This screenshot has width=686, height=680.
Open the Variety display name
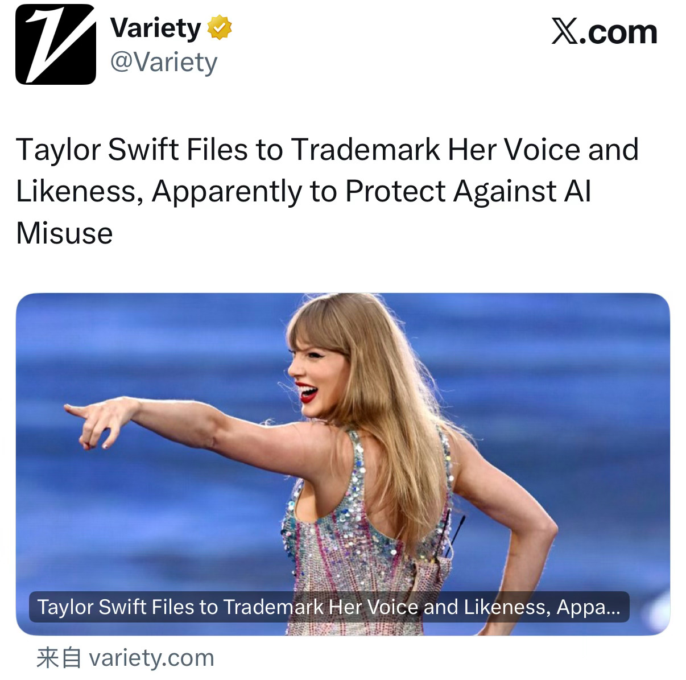(156, 28)
